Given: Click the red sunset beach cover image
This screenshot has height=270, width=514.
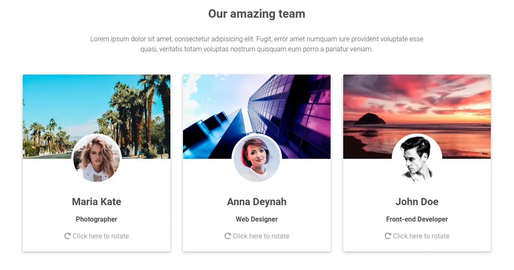Looking at the screenshot, I should [417, 105].
